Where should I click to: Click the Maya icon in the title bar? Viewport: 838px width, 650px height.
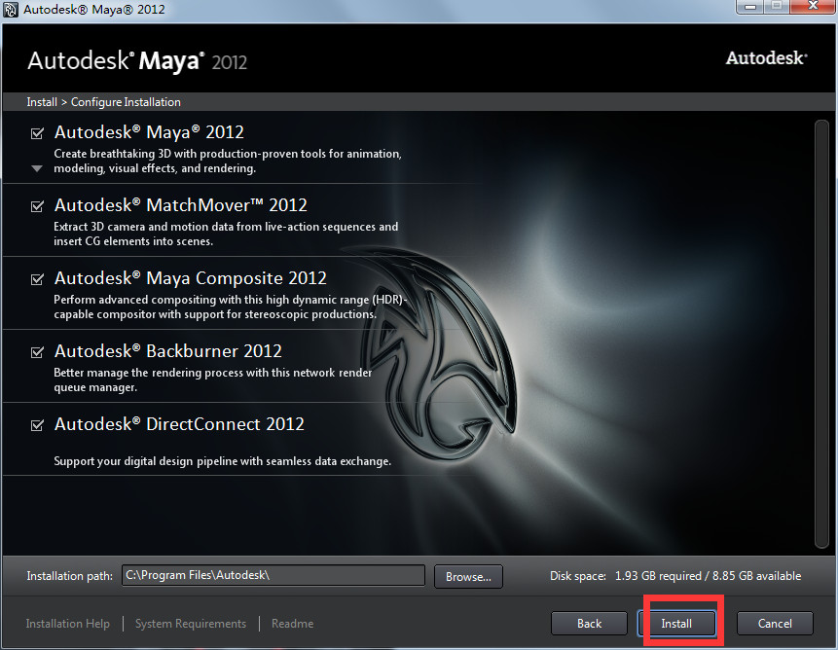[x=11, y=10]
